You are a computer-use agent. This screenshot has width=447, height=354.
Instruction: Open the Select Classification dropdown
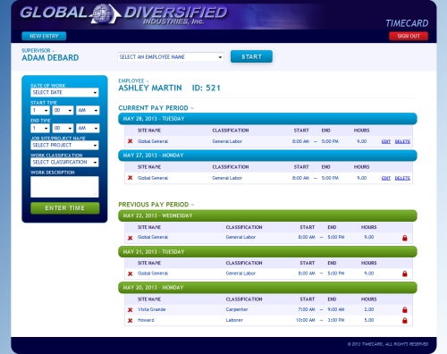click(64, 162)
